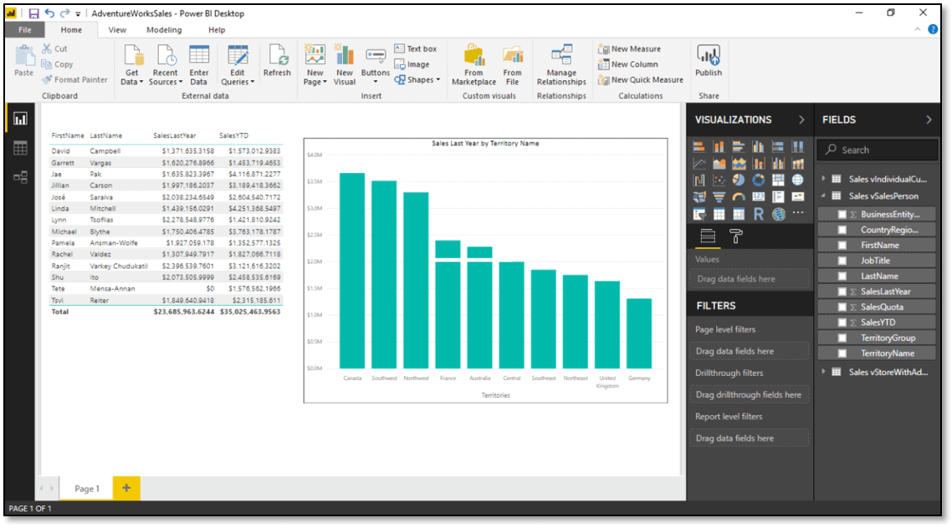Select the Home ribbon tab
The image size is (952, 528).
(71, 30)
